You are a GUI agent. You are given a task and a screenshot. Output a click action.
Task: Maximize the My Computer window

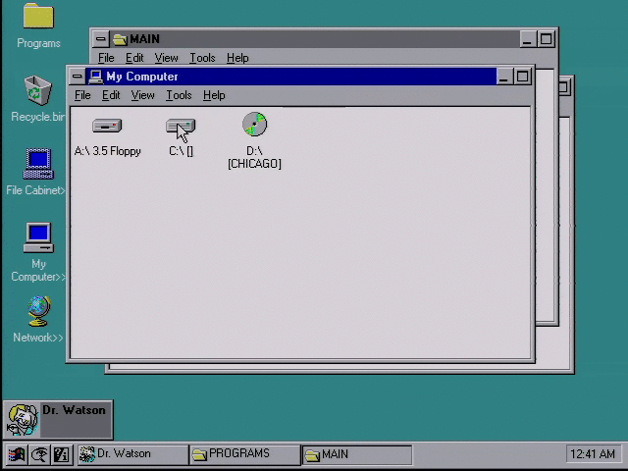click(522, 77)
